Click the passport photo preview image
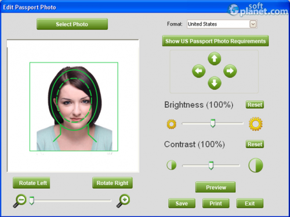 [x=74, y=106]
